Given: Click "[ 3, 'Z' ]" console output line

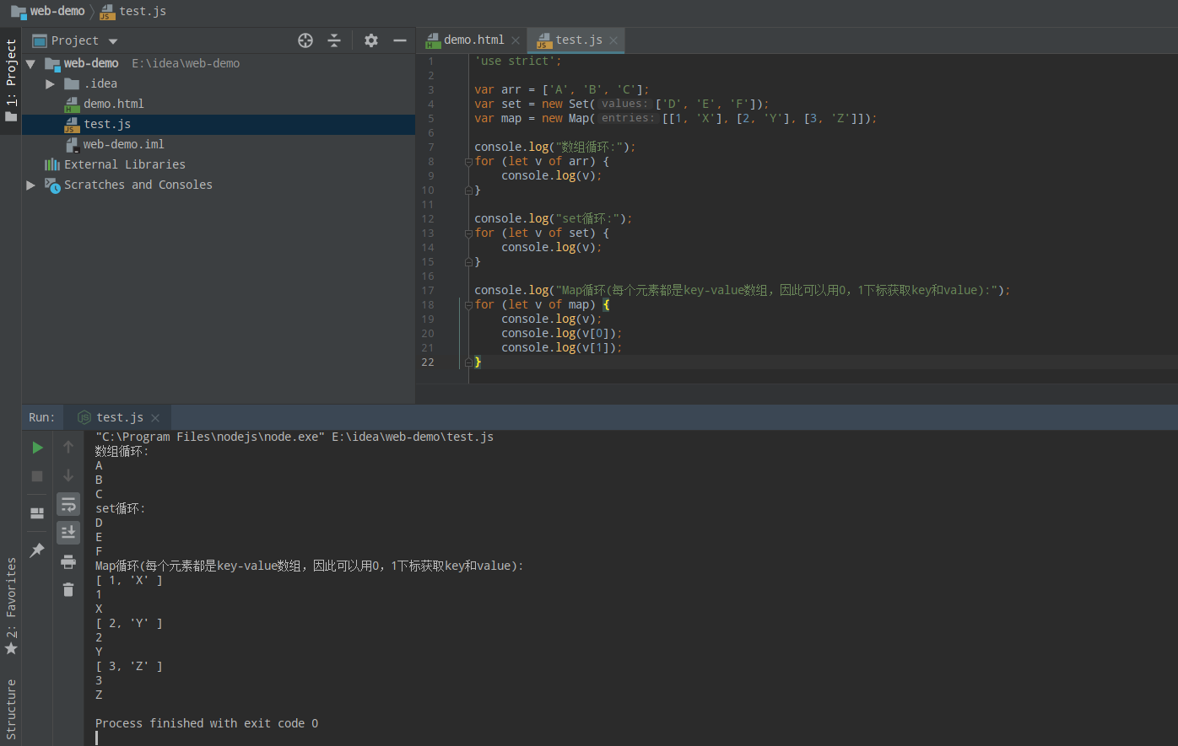Looking at the screenshot, I should 129,666.
